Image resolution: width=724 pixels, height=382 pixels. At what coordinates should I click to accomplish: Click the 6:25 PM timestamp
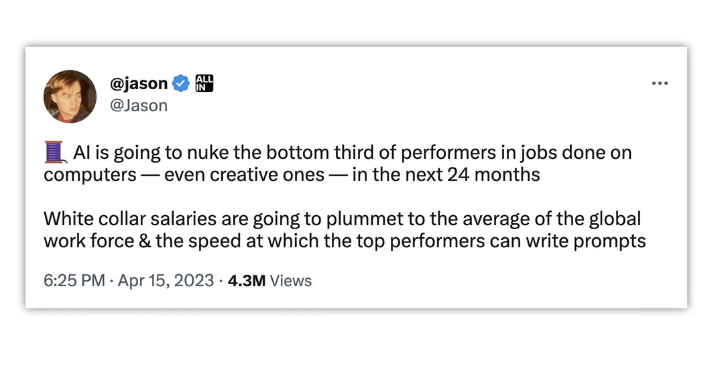pos(74,281)
